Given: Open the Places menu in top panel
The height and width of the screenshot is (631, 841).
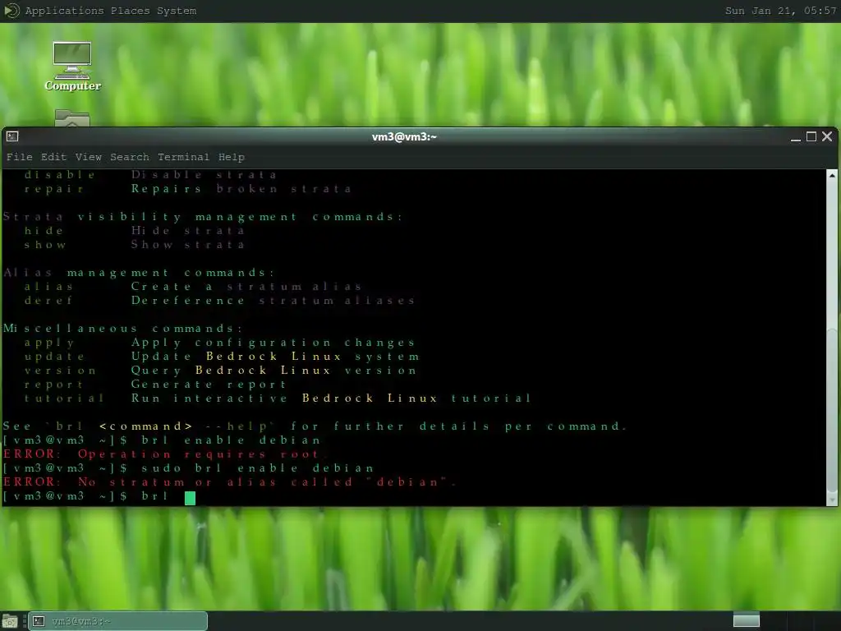Looking at the screenshot, I should [x=131, y=11].
